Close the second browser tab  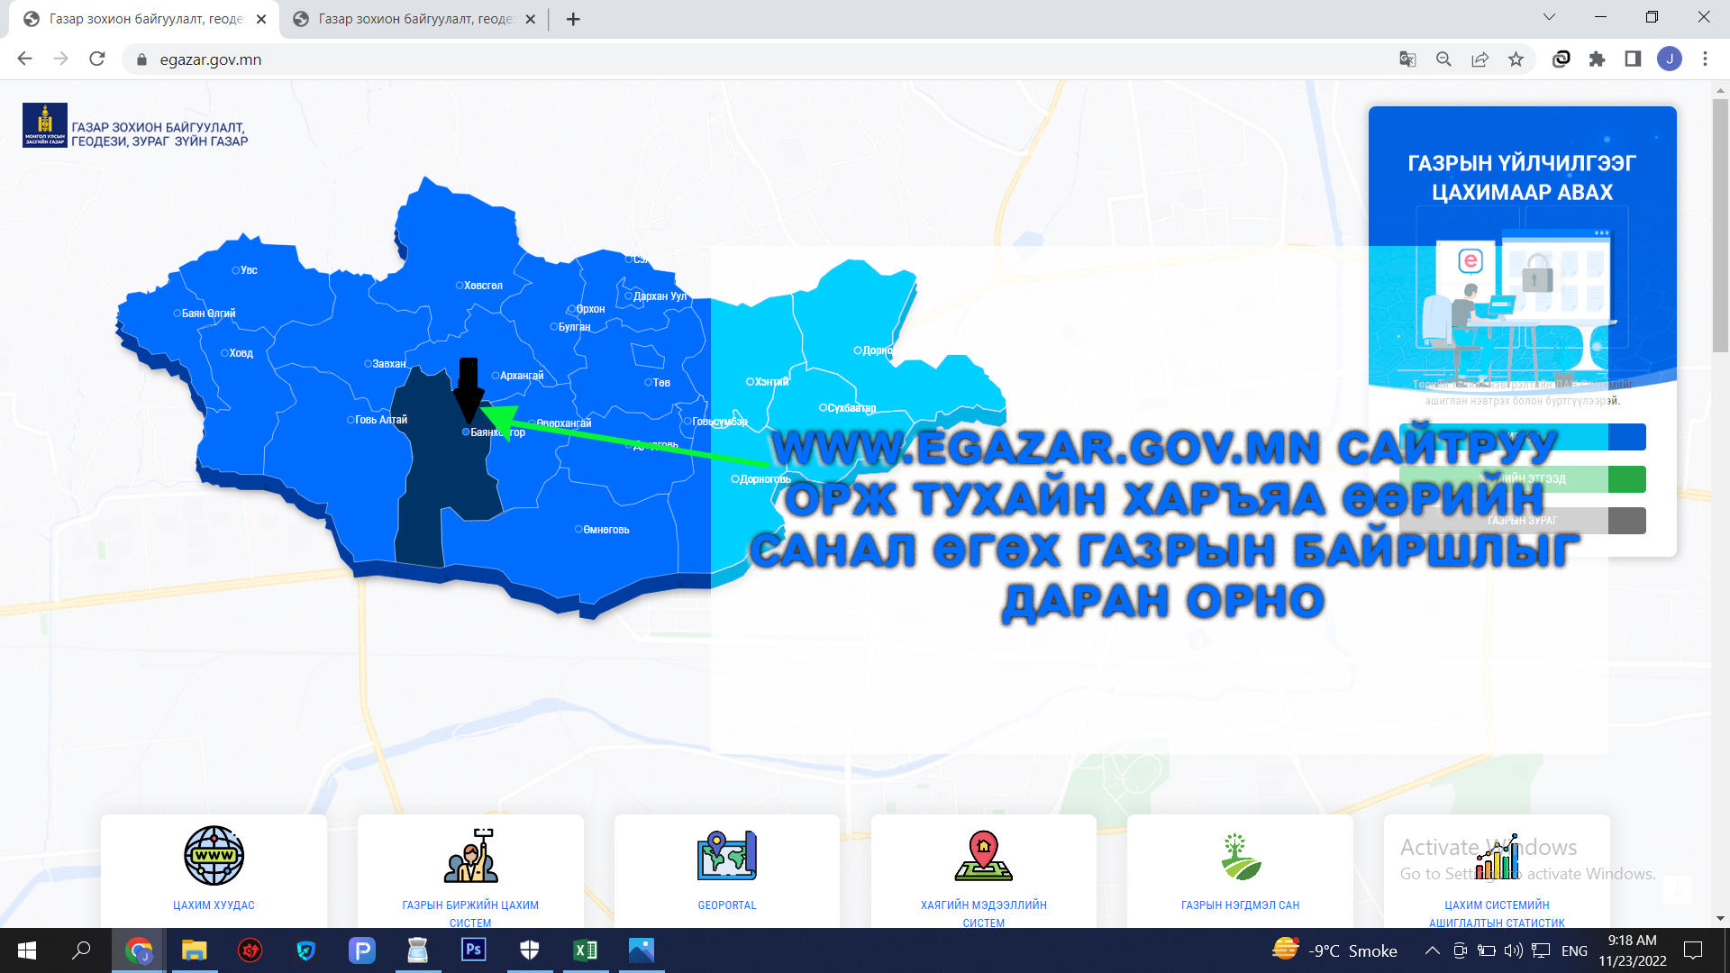(530, 19)
